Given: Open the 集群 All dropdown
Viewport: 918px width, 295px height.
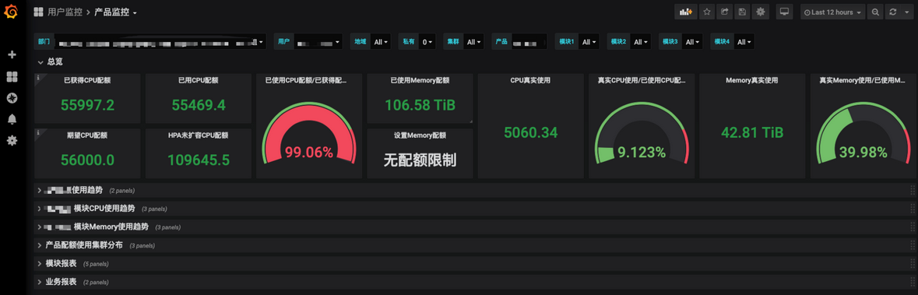Looking at the screenshot, I should coord(473,41).
